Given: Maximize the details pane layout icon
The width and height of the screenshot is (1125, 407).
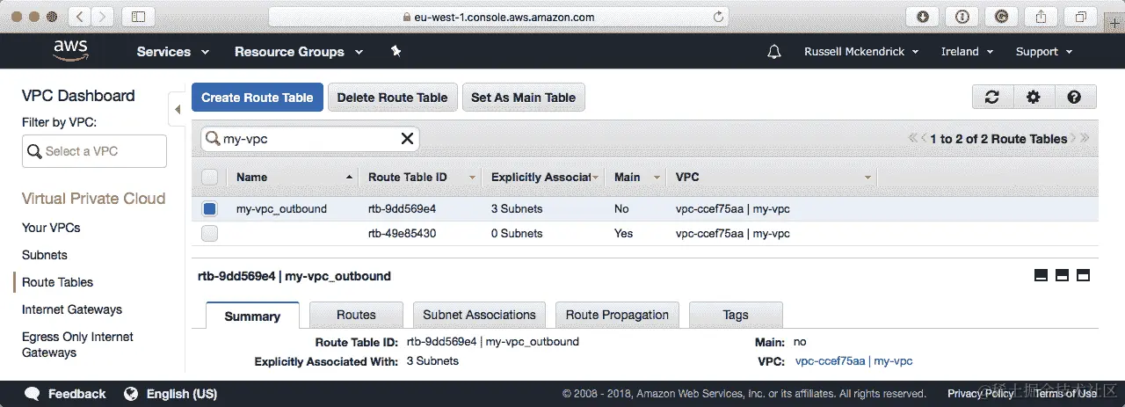Looking at the screenshot, I should pyautogui.click(x=1083, y=275).
